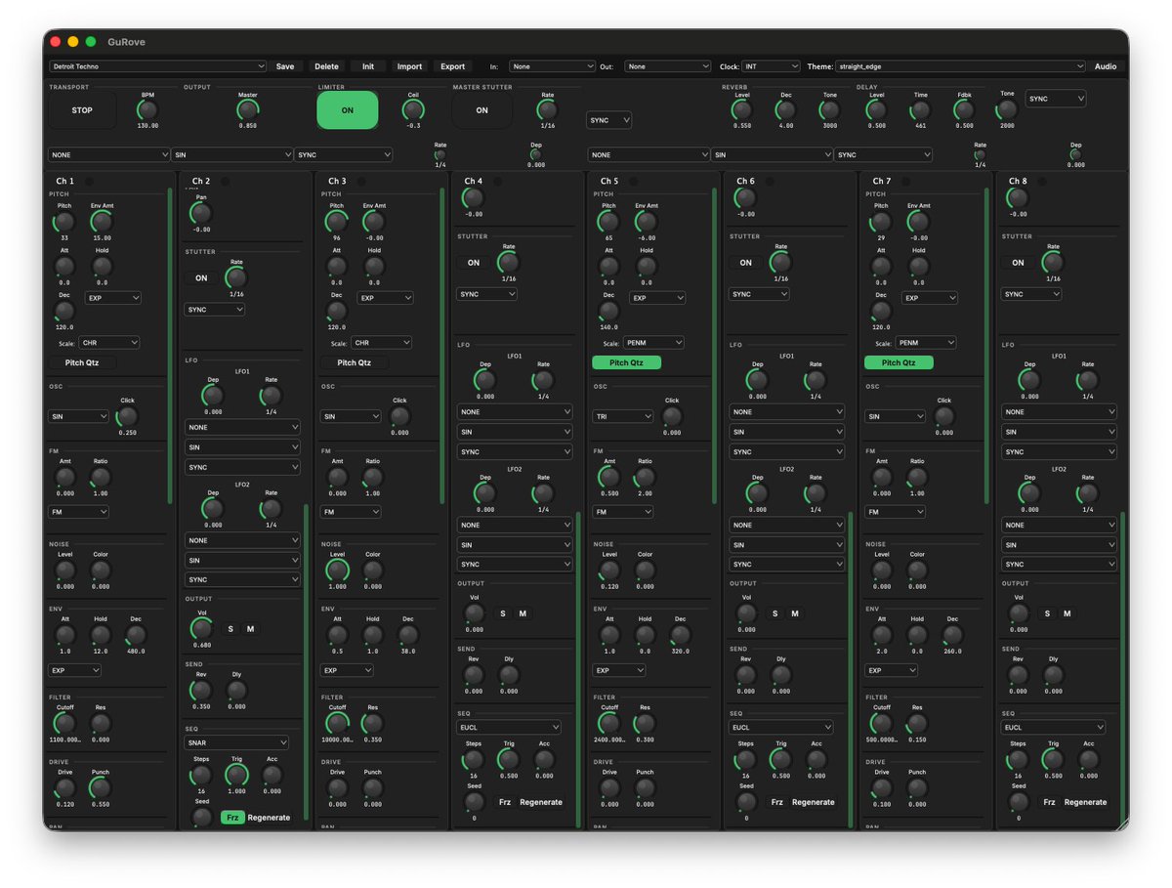1172x888 pixels.
Task: Click the Delete preset button
Action: [x=326, y=66]
